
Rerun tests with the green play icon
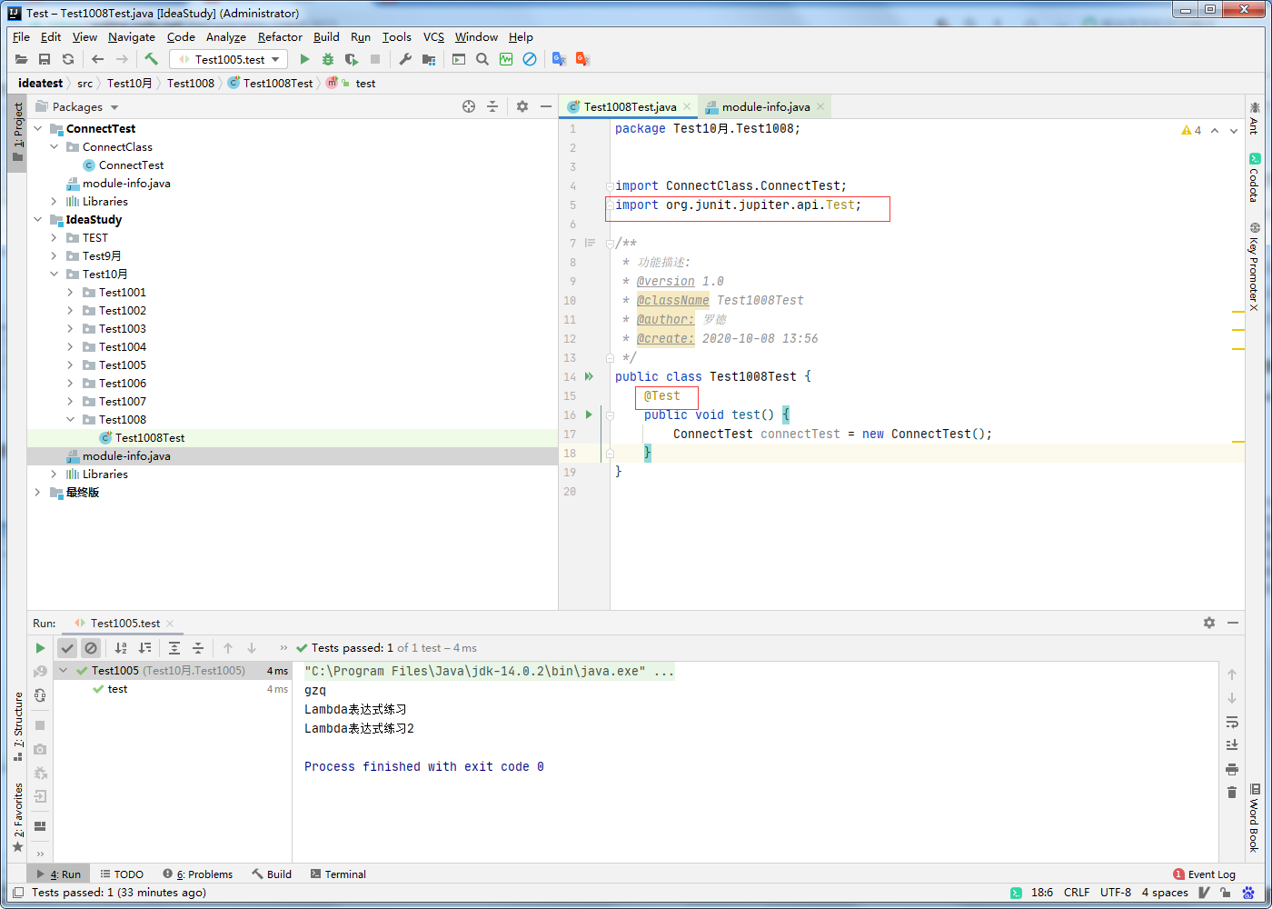pyautogui.click(x=40, y=647)
